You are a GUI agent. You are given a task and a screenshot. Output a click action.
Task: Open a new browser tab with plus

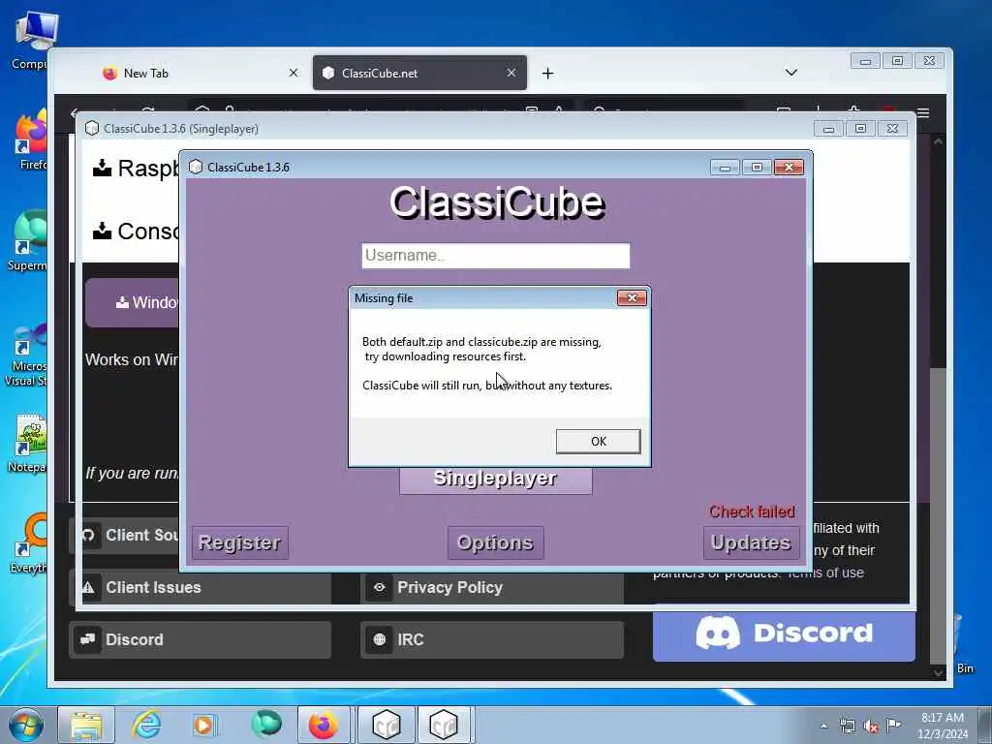tap(548, 74)
